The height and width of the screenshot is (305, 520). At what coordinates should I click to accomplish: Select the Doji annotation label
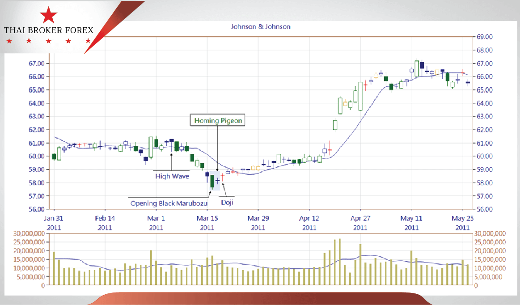click(228, 202)
